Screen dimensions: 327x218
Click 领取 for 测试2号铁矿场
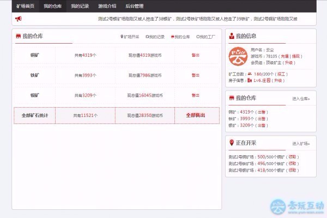[292, 164]
